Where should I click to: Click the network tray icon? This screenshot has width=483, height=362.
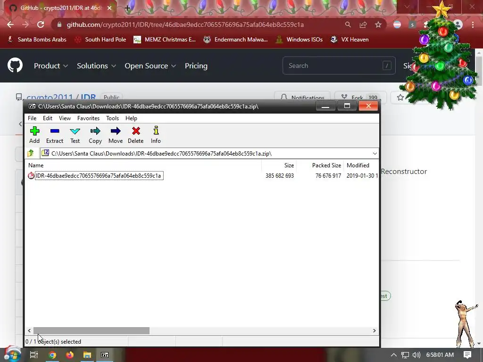(405, 355)
